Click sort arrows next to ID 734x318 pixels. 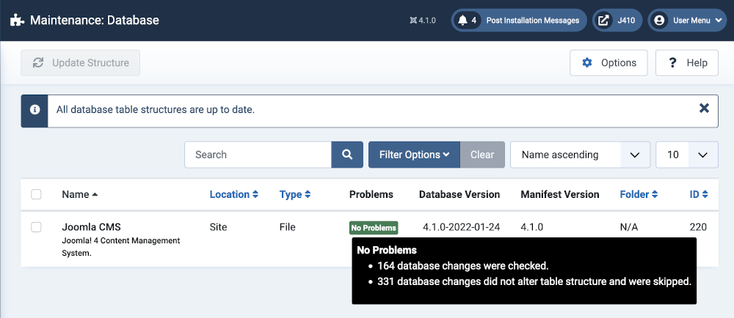705,194
